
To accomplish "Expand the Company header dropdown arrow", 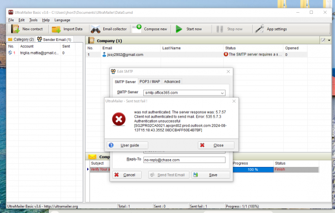I will point(329,40).
